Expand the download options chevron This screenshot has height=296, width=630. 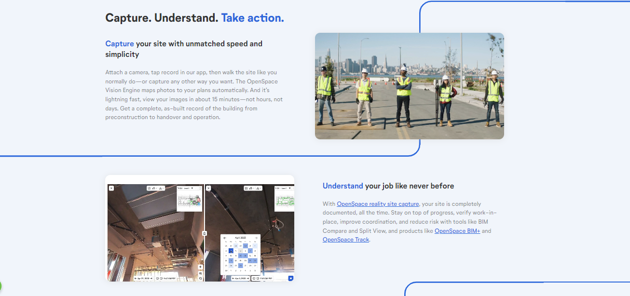point(164,188)
